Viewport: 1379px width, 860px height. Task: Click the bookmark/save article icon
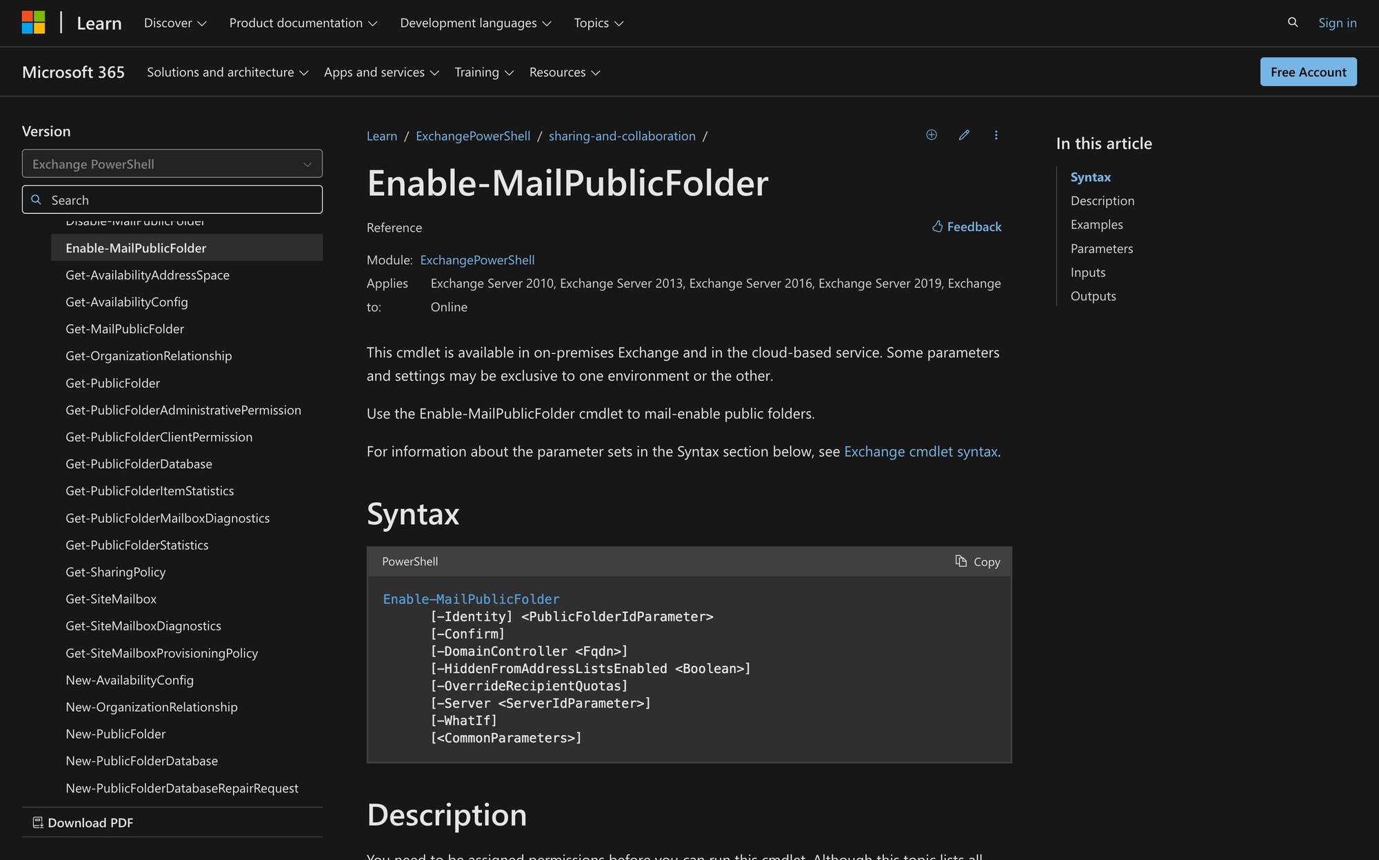coord(930,136)
